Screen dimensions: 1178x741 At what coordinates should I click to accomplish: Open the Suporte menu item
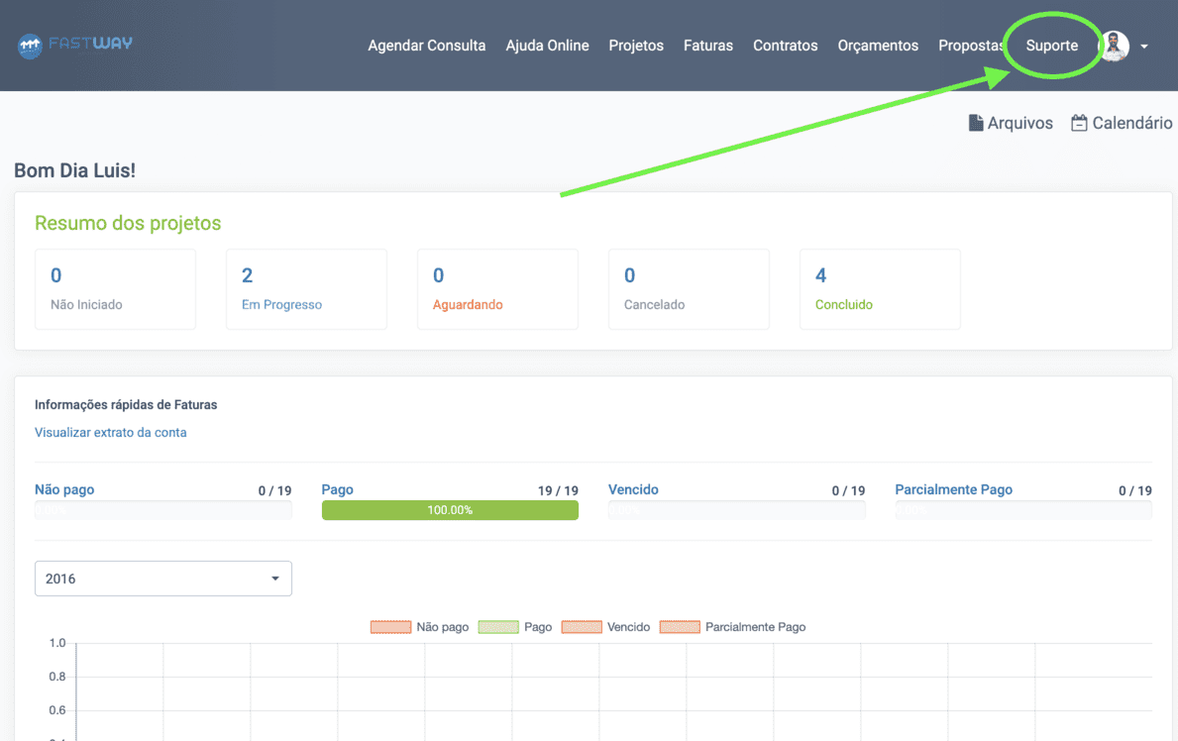point(1051,46)
